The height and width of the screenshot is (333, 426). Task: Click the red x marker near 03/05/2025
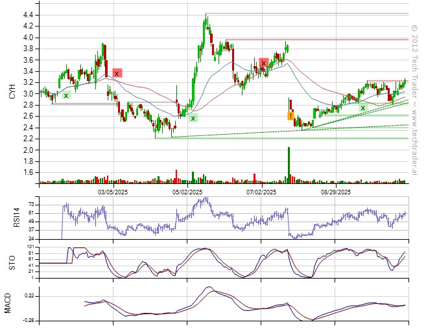[117, 73]
